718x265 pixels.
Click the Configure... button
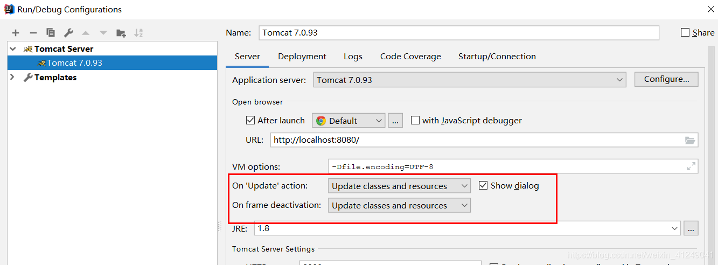point(666,79)
